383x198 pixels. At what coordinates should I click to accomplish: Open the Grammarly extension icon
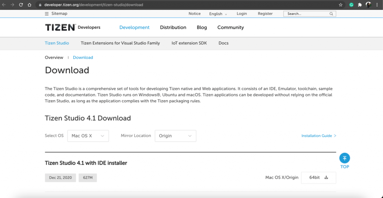pyautogui.click(x=351, y=4)
